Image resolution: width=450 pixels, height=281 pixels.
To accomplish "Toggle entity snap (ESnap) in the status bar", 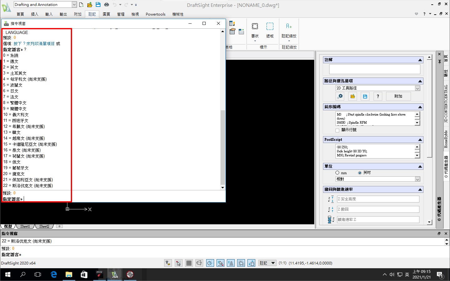I will click(x=220, y=263).
